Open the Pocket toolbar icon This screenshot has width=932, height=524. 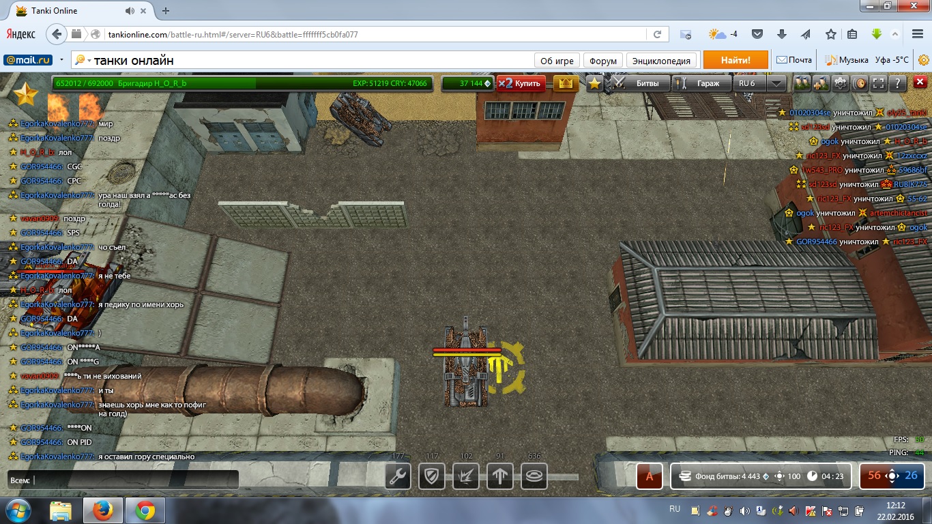pos(757,34)
